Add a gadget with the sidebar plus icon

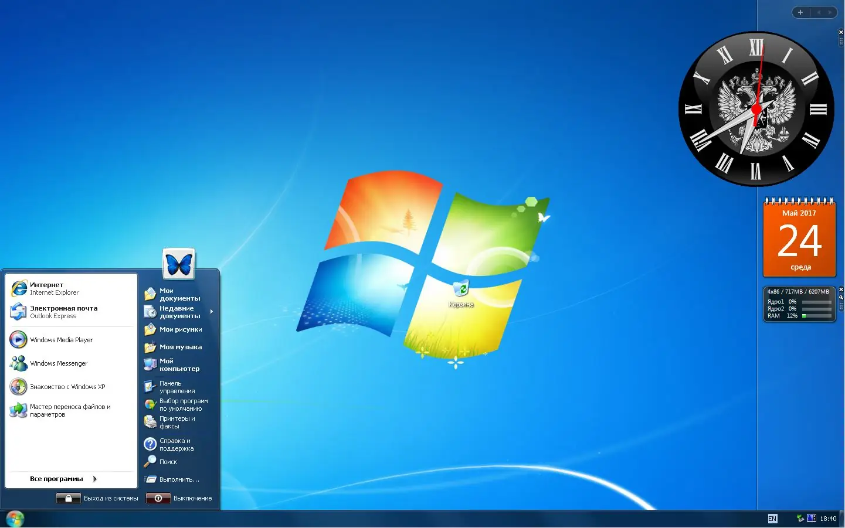(800, 12)
